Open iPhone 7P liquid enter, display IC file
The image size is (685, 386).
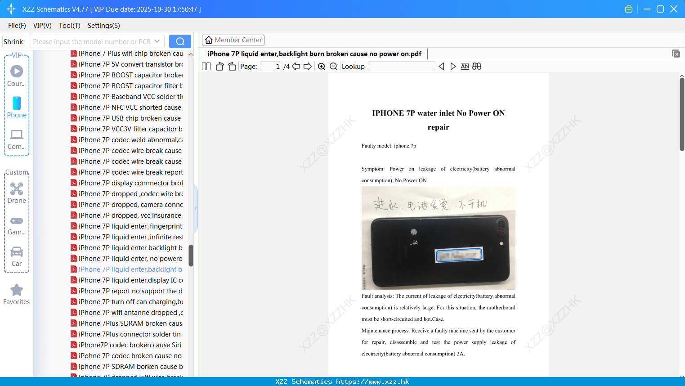127,280
